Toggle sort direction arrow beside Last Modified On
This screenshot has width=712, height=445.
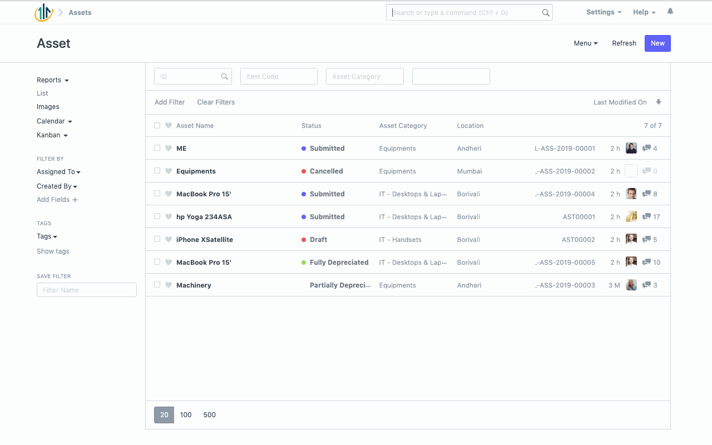(659, 102)
